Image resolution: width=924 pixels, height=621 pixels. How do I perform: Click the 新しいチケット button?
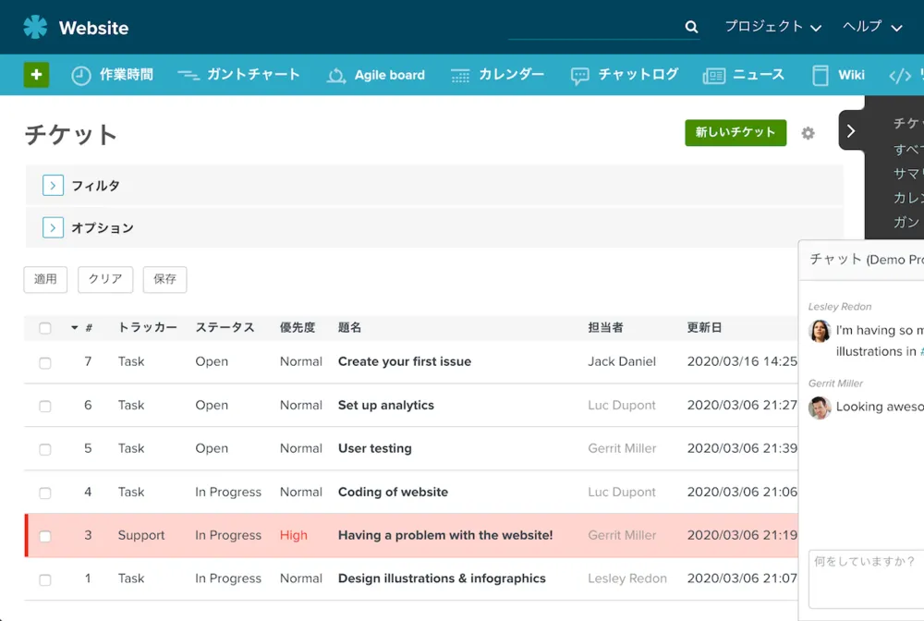tap(736, 133)
